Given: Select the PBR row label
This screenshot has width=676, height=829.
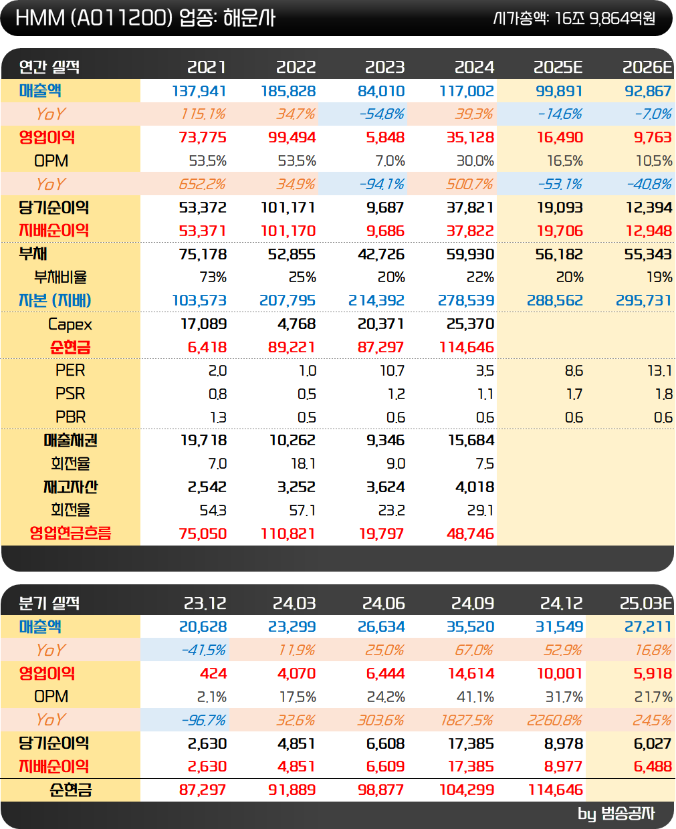Looking at the screenshot, I should (71, 417).
